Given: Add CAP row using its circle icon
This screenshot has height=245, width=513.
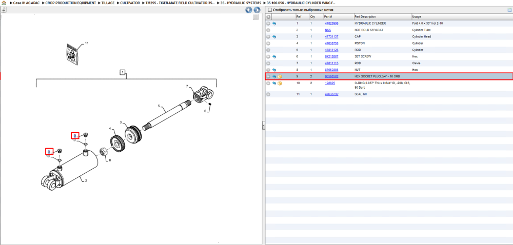Looking at the screenshot, I should click(268, 37).
